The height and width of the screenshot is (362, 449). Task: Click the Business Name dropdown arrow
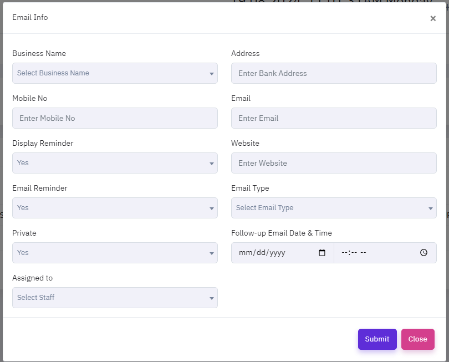pos(212,74)
